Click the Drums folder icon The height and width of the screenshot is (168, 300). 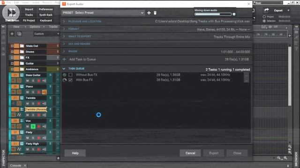[x=22, y=52]
